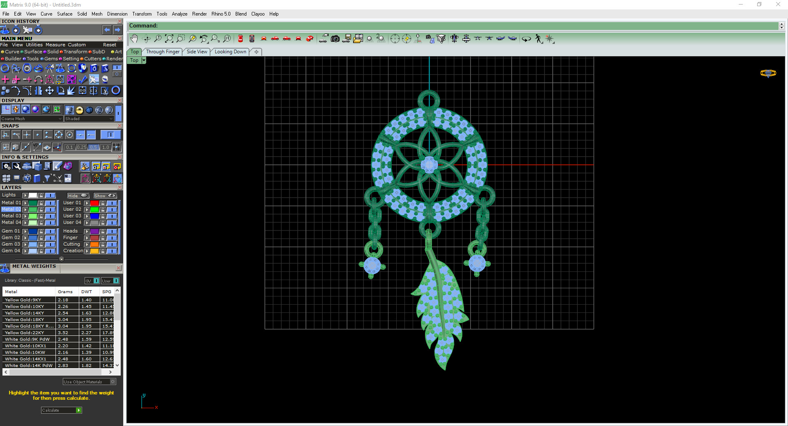
Task: Click the four-way move arrows icon
Action: [49, 91]
